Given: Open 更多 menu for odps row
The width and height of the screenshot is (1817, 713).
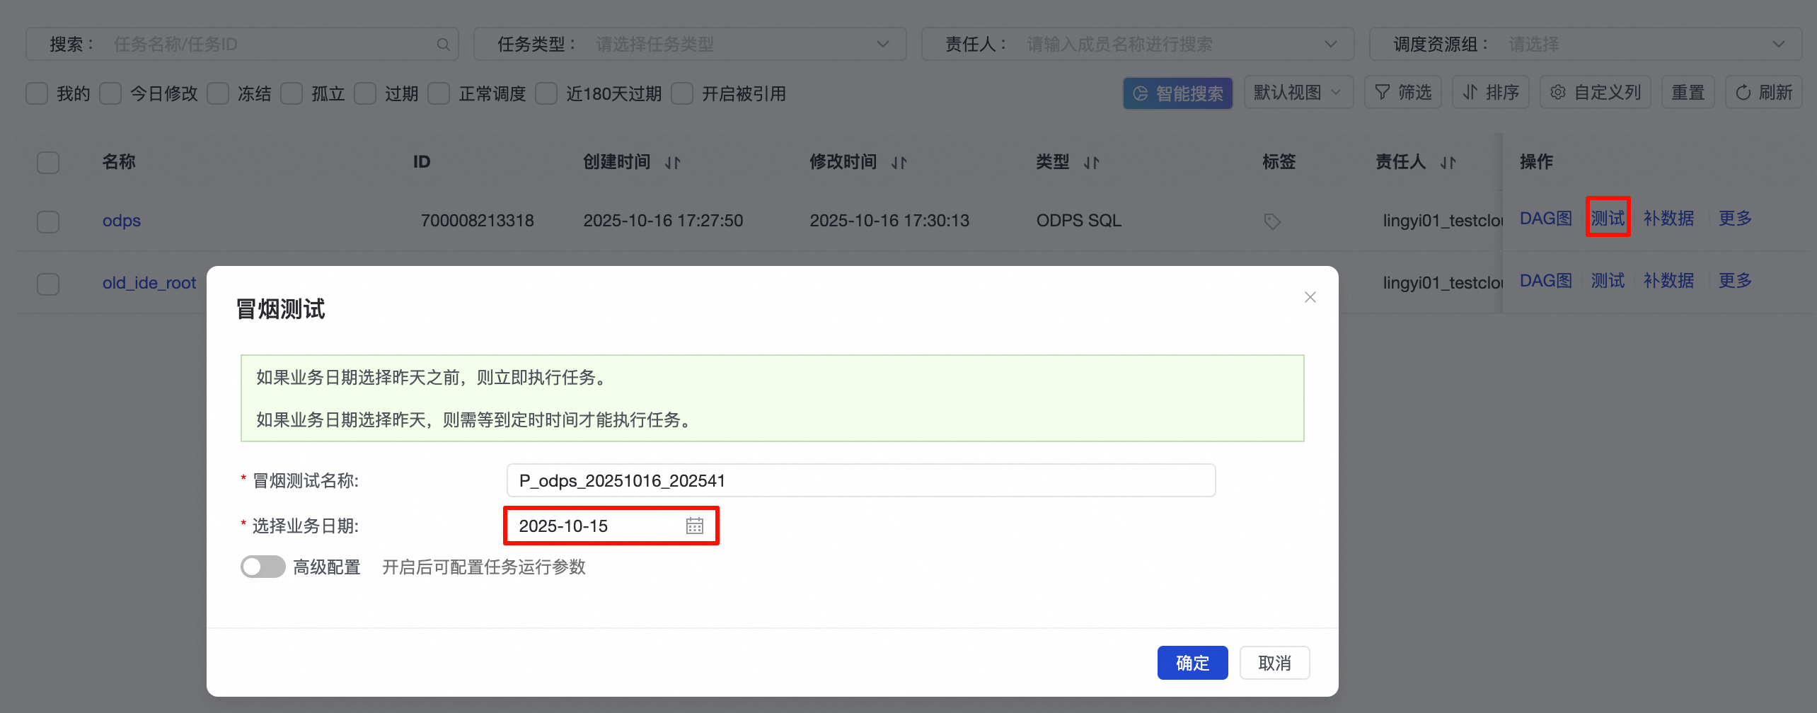Looking at the screenshot, I should tap(1735, 219).
